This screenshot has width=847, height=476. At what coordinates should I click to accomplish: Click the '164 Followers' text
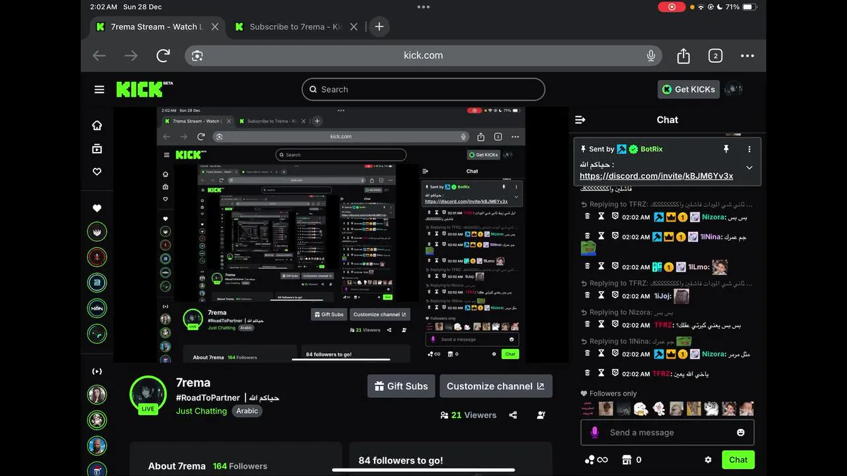(240, 466)
